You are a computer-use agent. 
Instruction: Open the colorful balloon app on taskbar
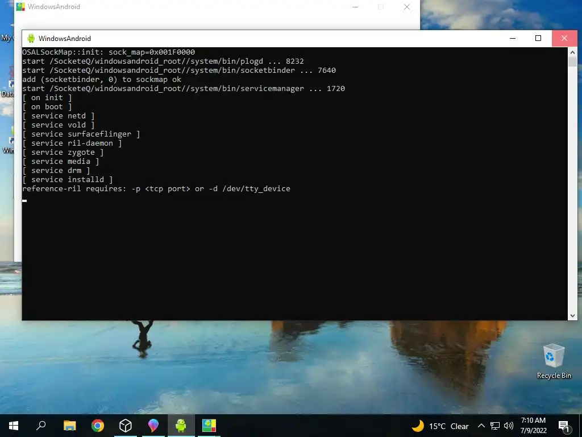point(153,426)
